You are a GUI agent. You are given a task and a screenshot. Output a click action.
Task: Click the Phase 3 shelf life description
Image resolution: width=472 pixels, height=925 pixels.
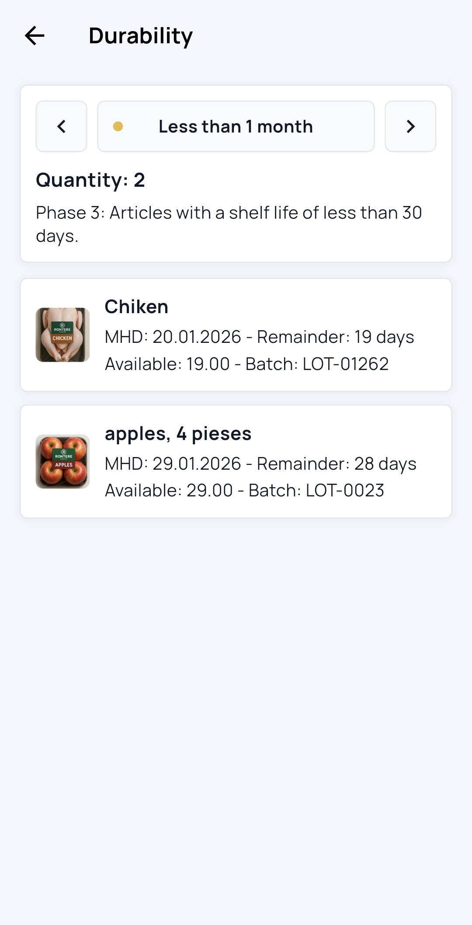point(229,224)
